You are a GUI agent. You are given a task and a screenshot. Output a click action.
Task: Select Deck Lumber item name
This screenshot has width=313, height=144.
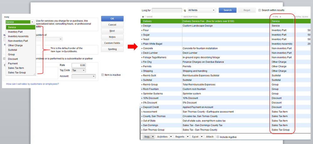[150, 53]
